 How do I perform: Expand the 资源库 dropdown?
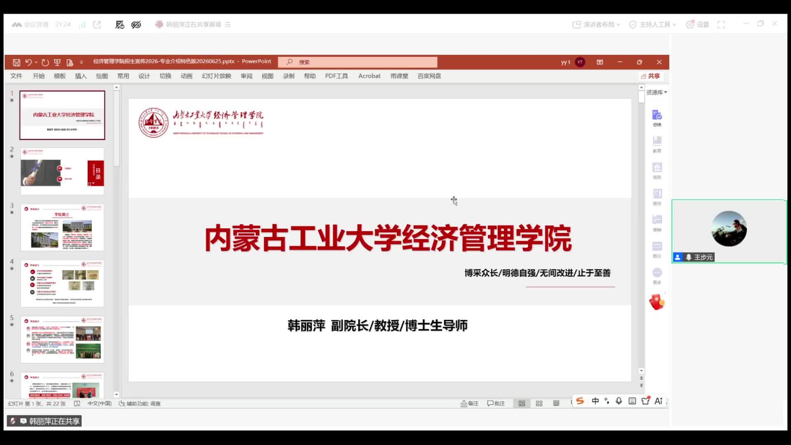point(657,92)
